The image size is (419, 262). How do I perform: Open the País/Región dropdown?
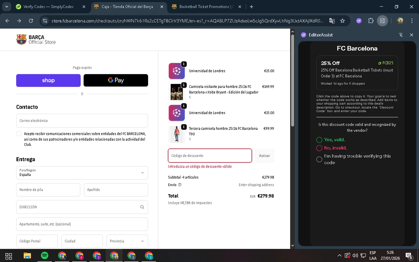click(x=82, y=173)
